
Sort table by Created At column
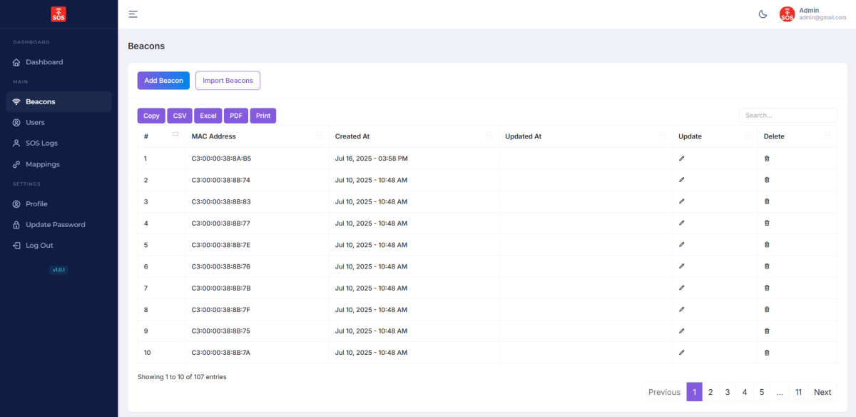(352, 136)
